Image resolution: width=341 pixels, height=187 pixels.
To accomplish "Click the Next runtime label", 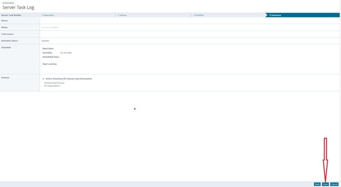I will [x=50, y=64].
